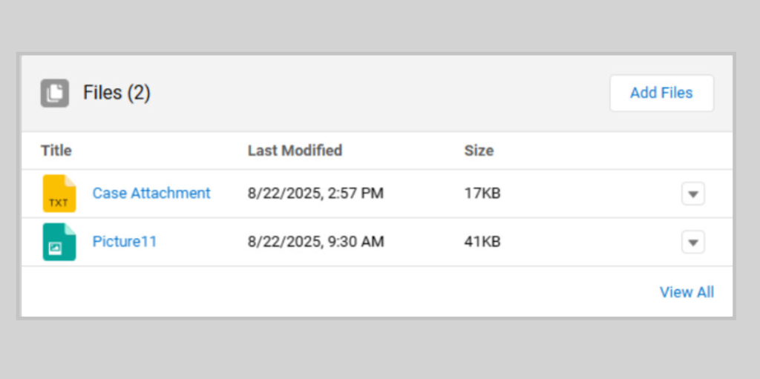This screenshot has height=379, width=760.
Task: Click the View All link
Action: 687,292
